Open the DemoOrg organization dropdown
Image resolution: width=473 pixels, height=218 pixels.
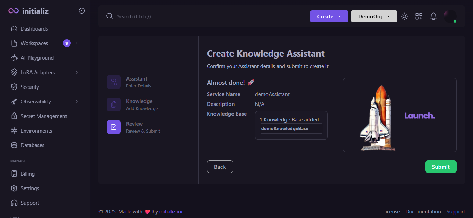point(374,16)
